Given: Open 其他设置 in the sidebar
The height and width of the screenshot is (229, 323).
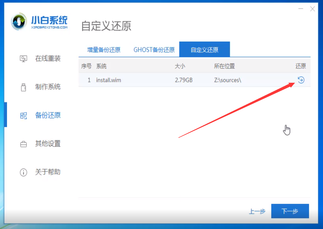Looking at the screenshot, I should point(48,143).
